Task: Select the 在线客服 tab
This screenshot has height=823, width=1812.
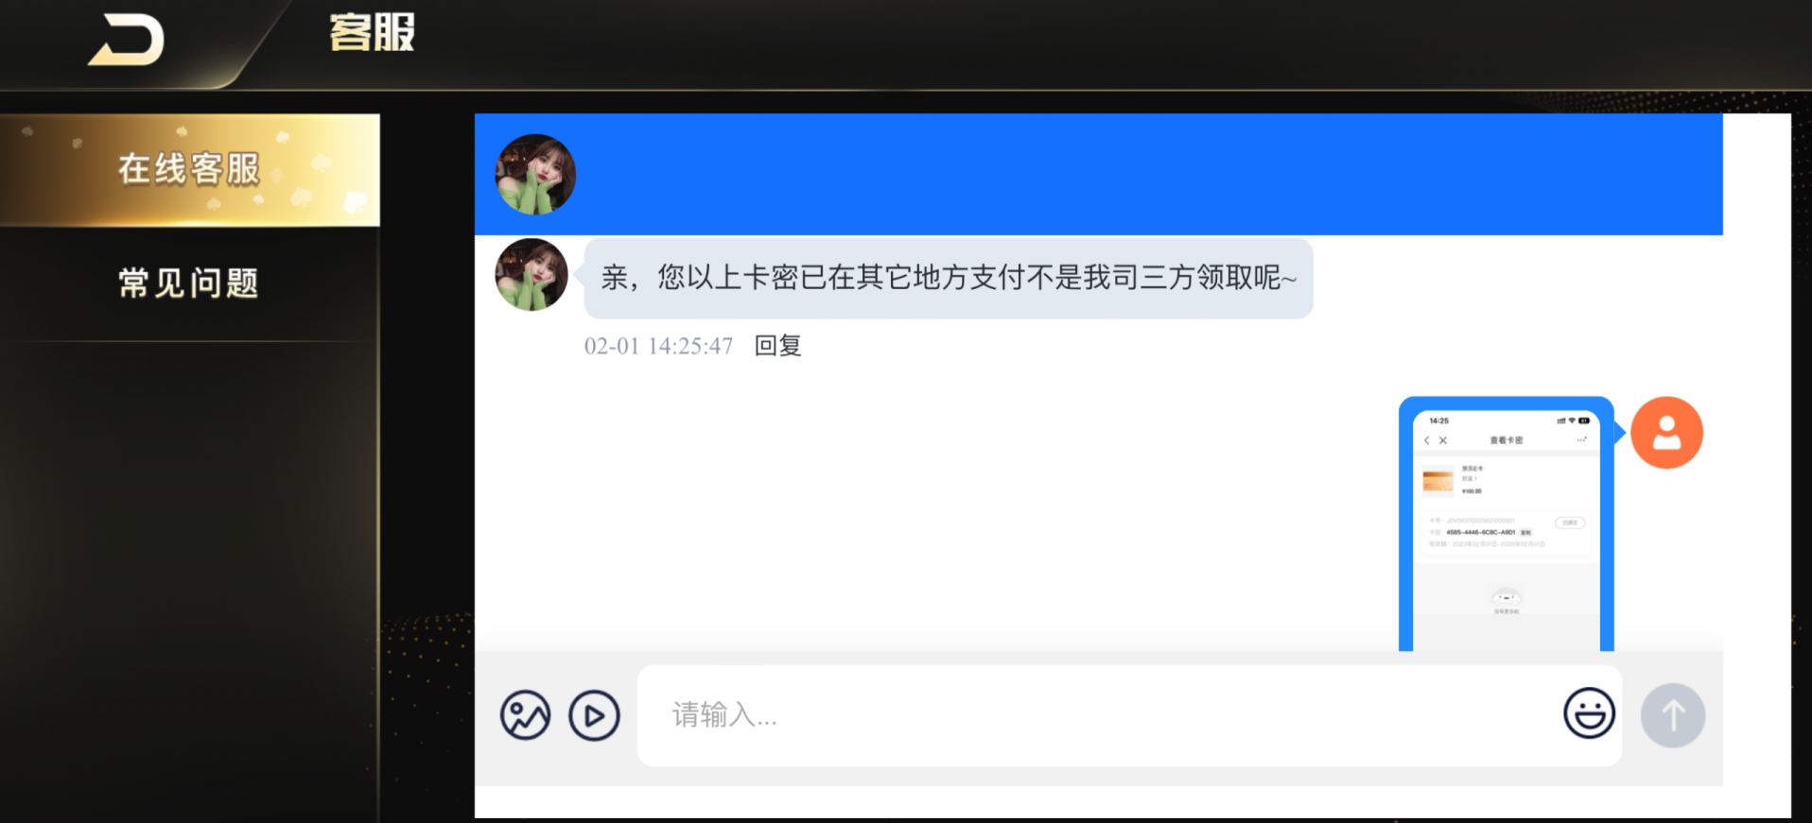Action: [189, 170]
